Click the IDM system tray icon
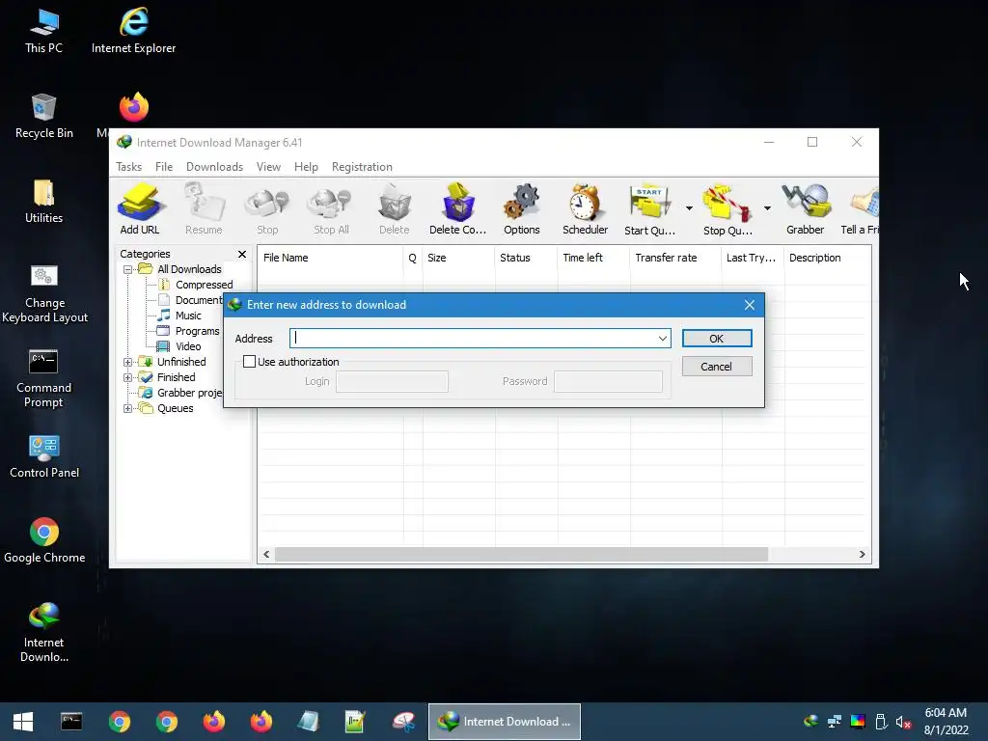The width and height of the screenshot is (988, 741). 810,721
